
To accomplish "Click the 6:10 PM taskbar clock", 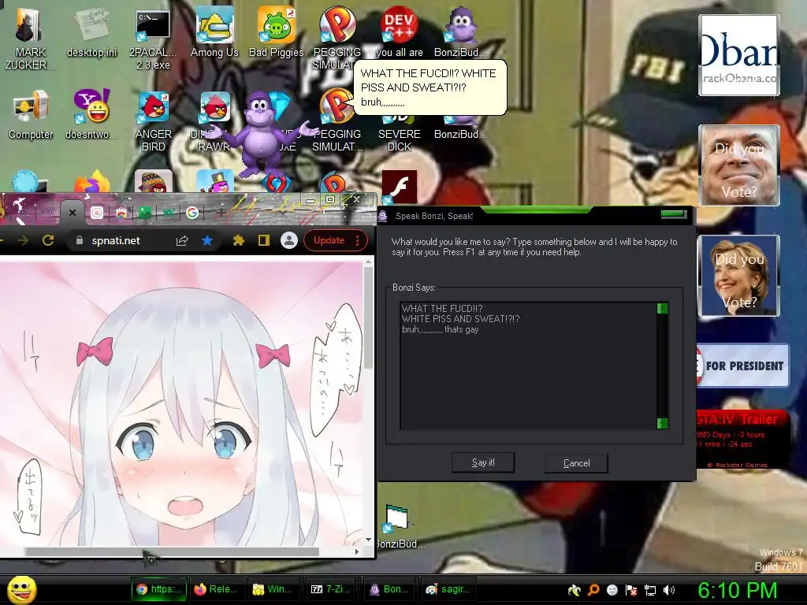I will [x=737, y=590].
